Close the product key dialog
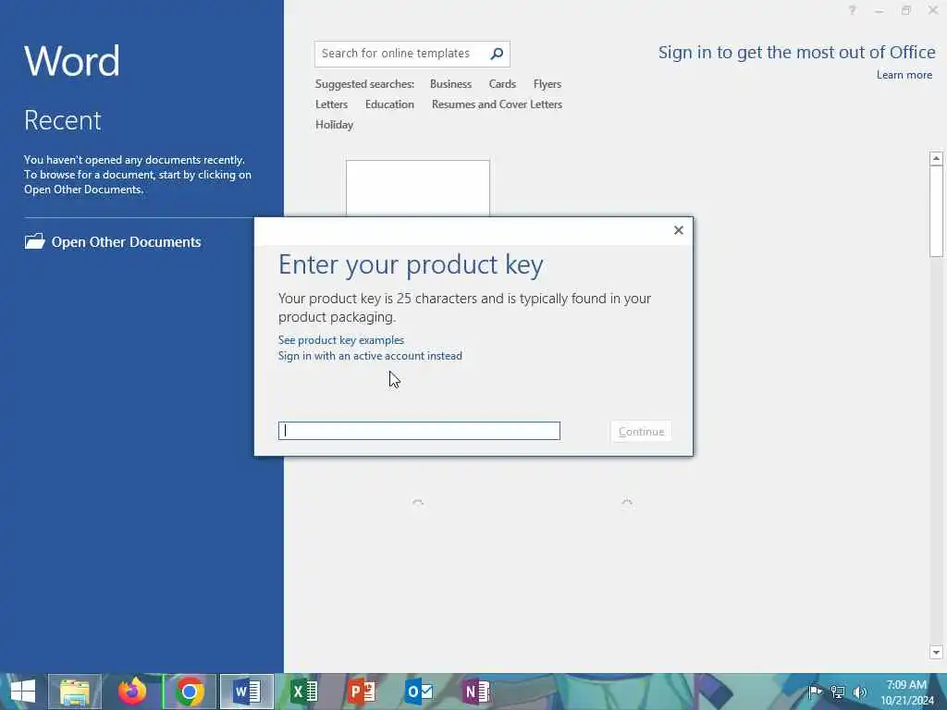The height and width of the screenshot is (710, 947). click(x=678, y=230)
